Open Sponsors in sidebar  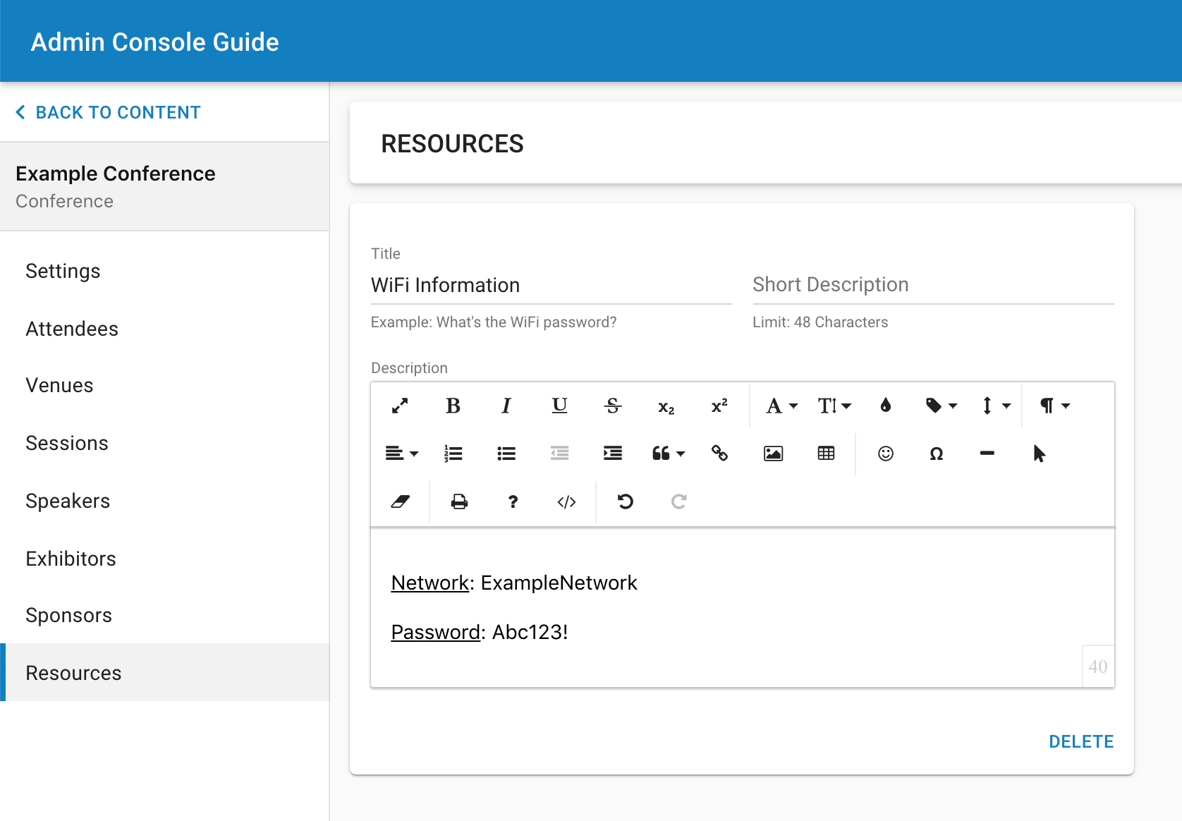click(165, 616)
